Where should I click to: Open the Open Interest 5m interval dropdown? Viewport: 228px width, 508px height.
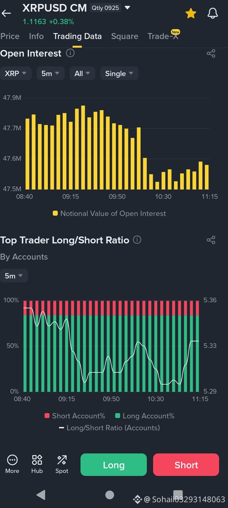pyautogui.click(x=50, y=73)
